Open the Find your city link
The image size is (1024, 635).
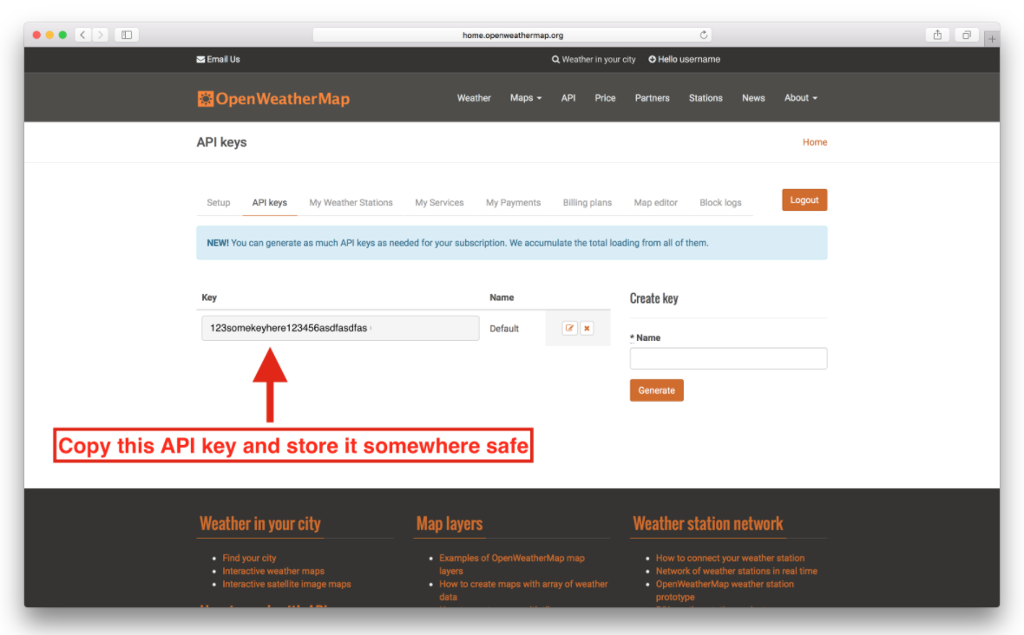(x=249, y=558)
